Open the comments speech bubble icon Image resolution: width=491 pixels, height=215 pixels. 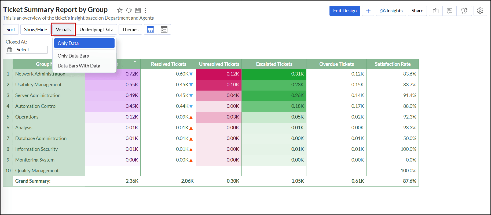450,11
